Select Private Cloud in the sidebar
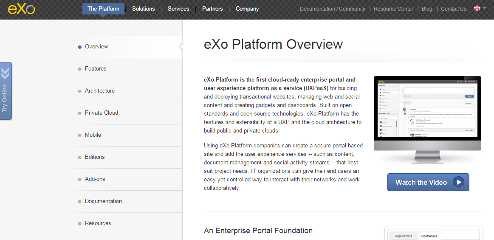This screenshot has width=494, height=240. click(124, 113)
